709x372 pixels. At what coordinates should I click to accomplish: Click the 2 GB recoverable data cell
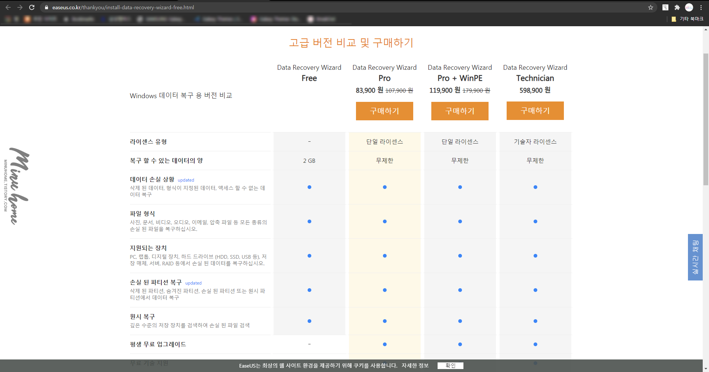click(309, 161)
